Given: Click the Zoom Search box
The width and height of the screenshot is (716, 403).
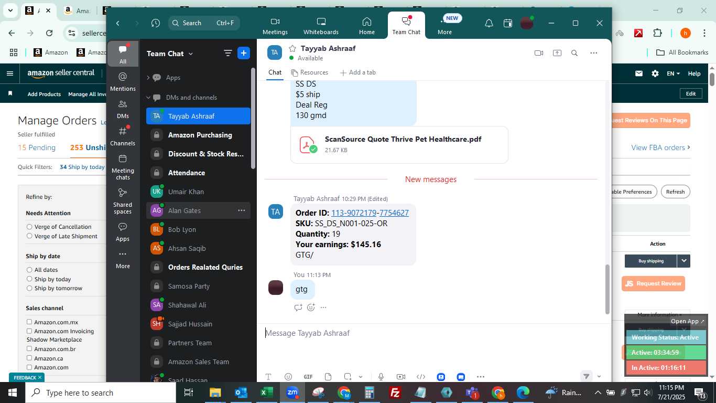Looking at the screenshot, I should [x=204, y=23].
